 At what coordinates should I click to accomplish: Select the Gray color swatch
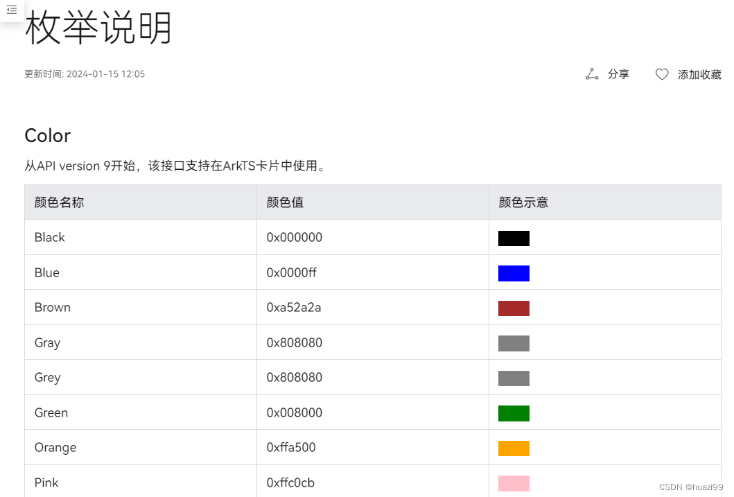pos(514,344)
